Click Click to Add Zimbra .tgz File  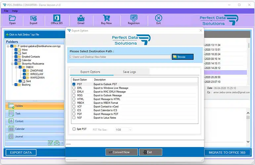point(24,35)
